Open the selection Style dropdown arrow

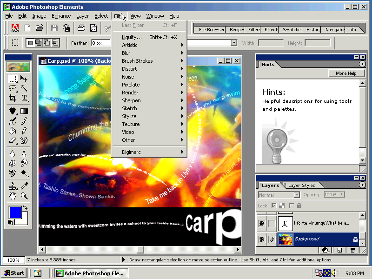pyautogui.click(x=234, y=43)
